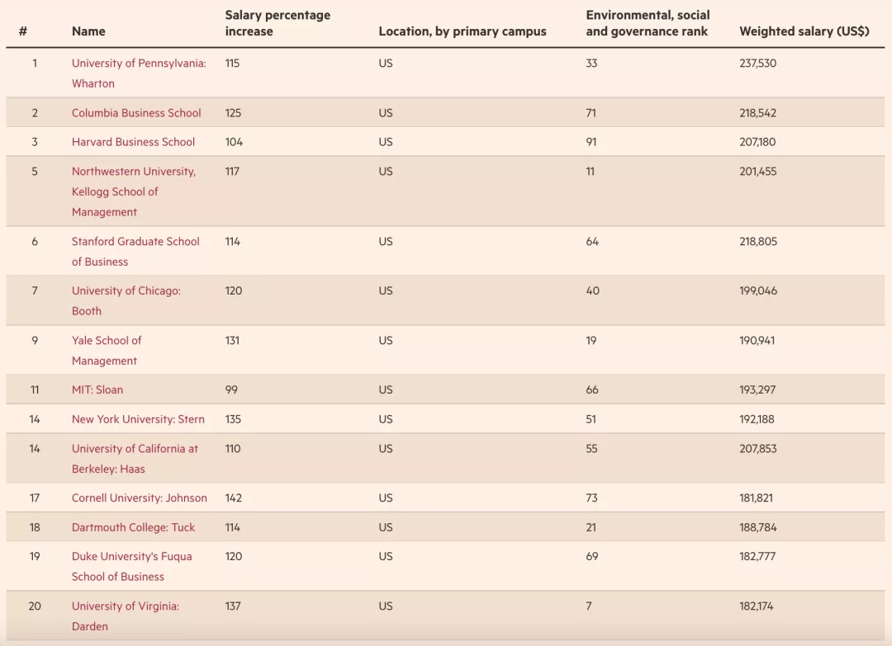Click the MIT: Sloan link

(x=97, y=390)
